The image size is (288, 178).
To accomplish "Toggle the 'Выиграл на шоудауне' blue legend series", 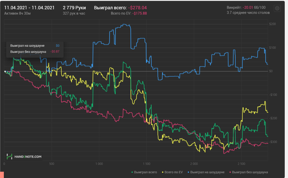I will coord(206,172).
